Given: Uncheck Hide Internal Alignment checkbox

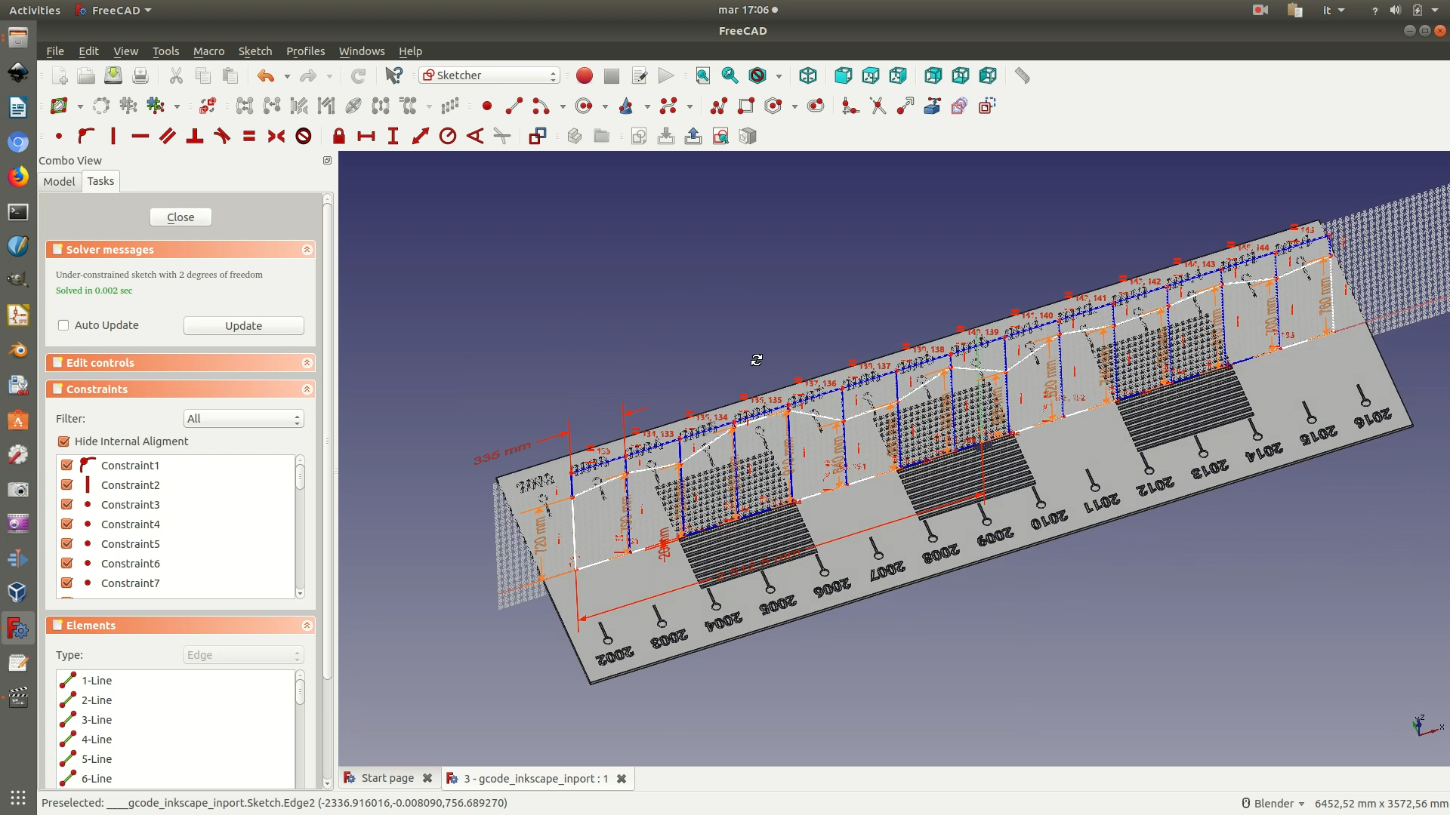Looking at the screenshot, I should (64, 441).
